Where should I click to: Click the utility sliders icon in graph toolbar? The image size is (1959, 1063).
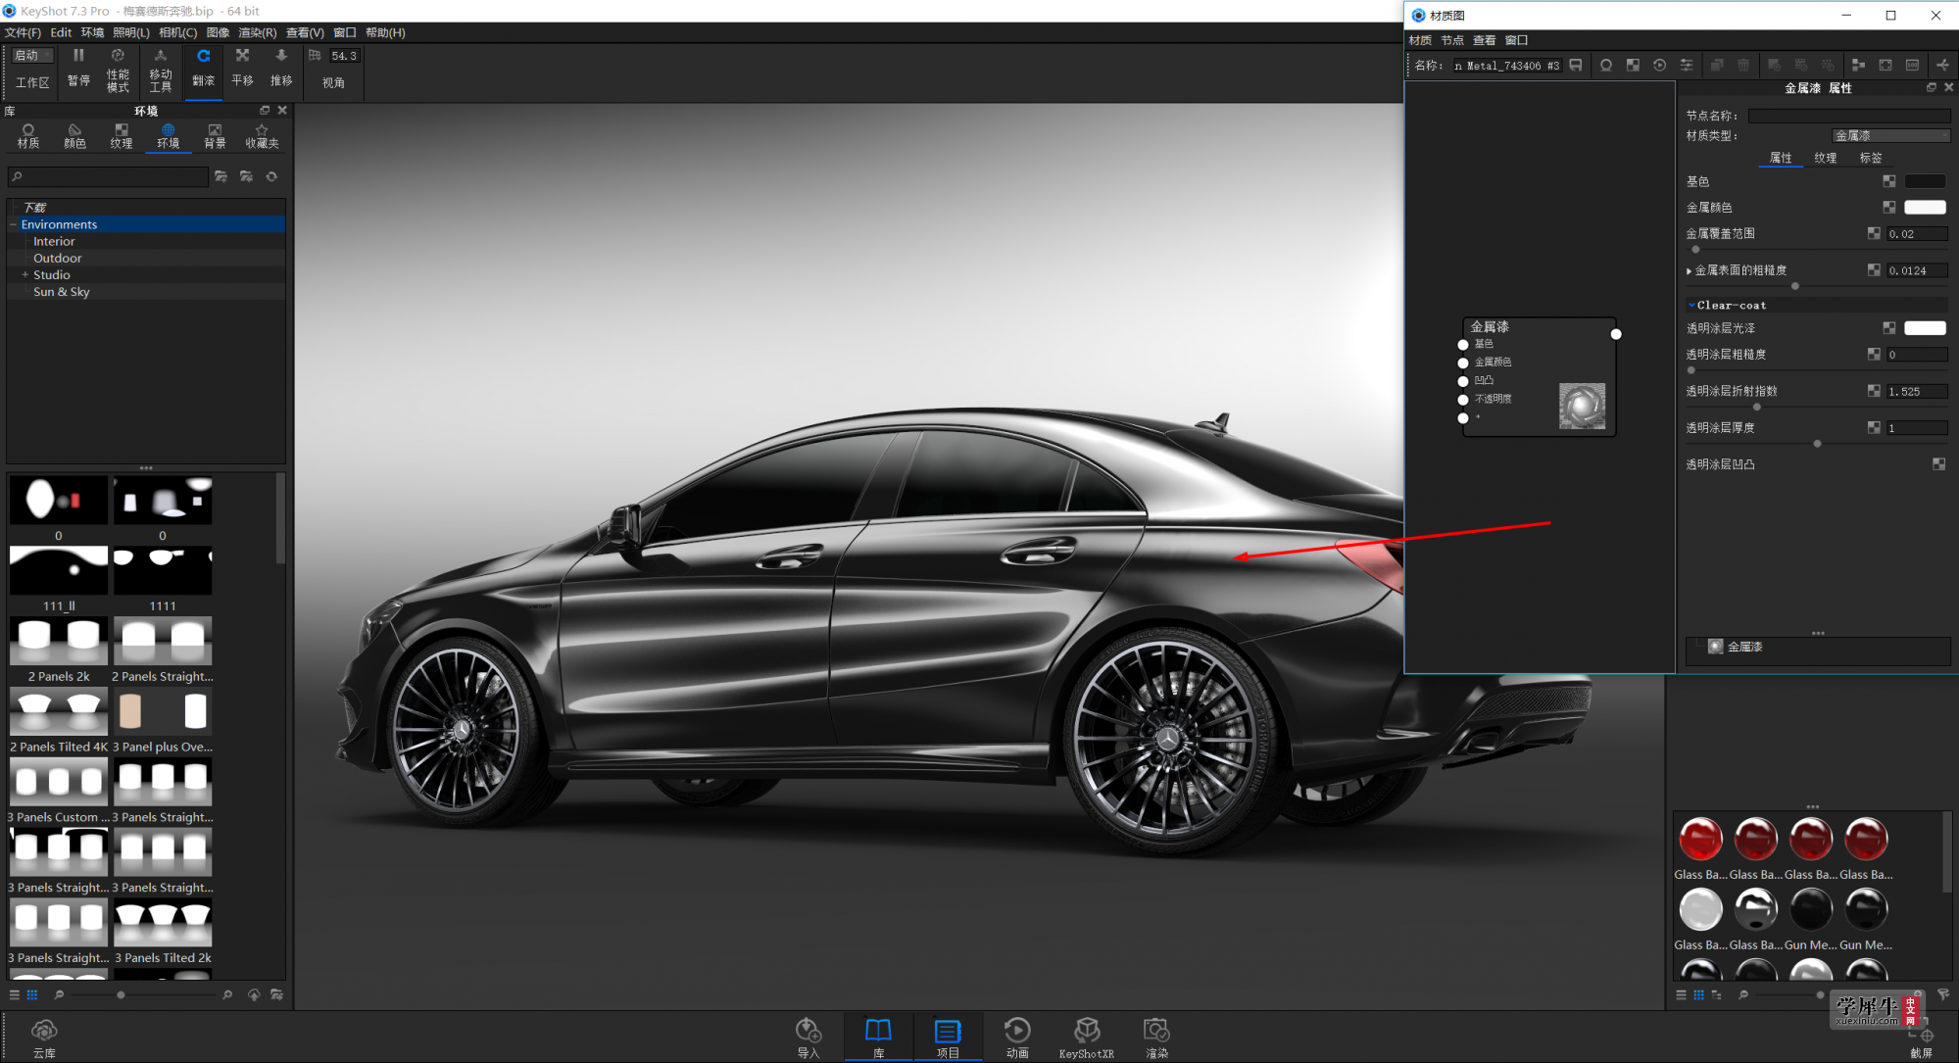(1687, 65)
